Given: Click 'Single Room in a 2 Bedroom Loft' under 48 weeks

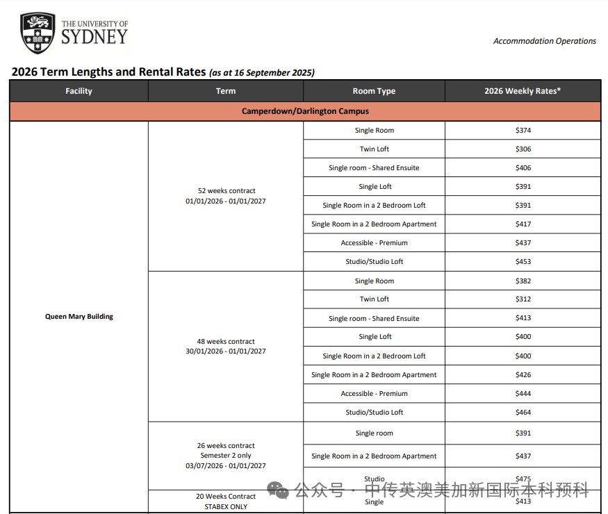Looking at the screenshot, I should [x=374, y=356].
